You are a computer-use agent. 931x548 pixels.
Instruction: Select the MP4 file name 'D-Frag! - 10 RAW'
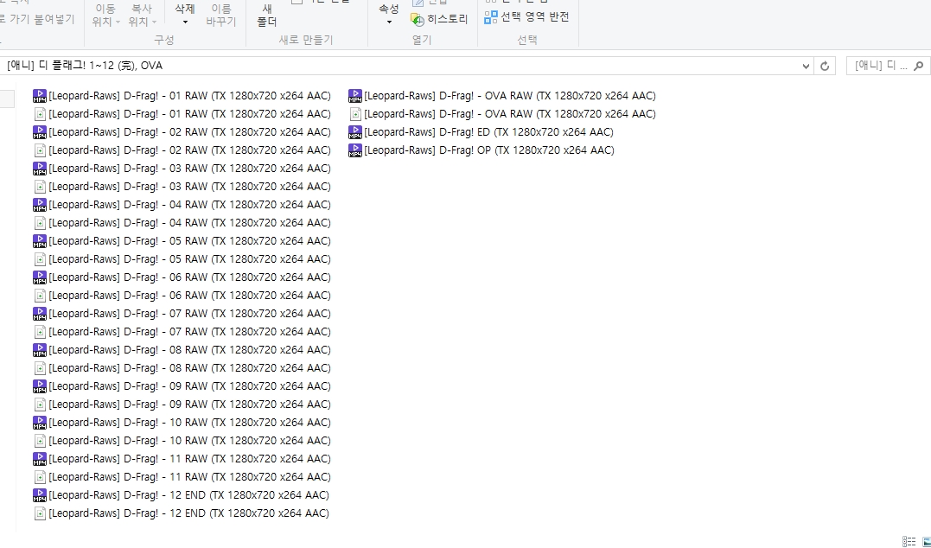189,423
